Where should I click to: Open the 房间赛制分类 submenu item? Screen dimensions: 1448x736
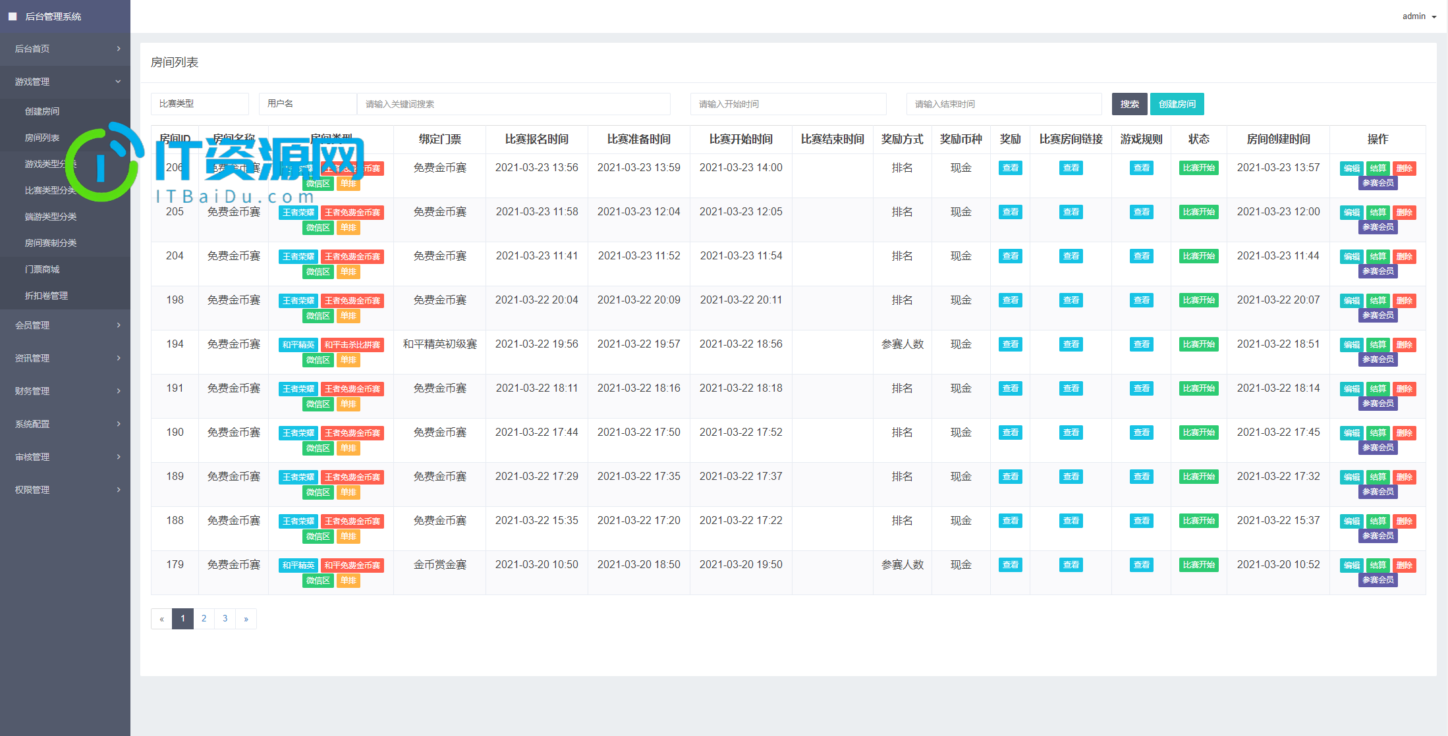pos(65,243)
